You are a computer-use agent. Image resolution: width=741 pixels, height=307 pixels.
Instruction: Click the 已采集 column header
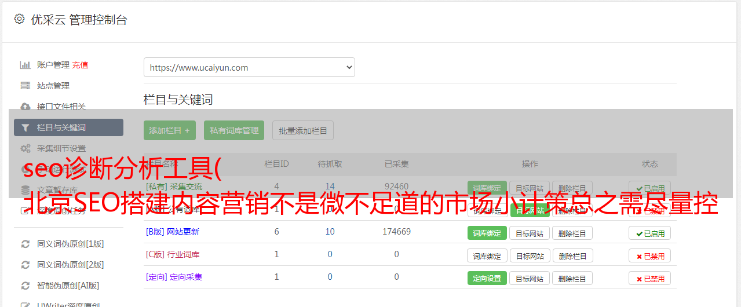tap(396, 164)
